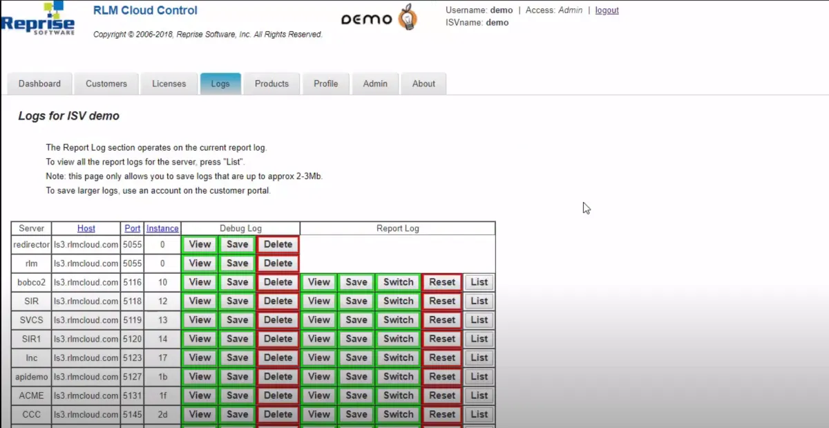Click the apidemo server name cell
This screenshot has height=428, width=829.
(x=31, y=377)
